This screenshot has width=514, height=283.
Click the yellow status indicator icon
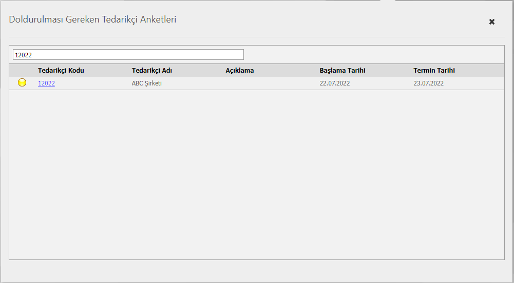[22, 83]
